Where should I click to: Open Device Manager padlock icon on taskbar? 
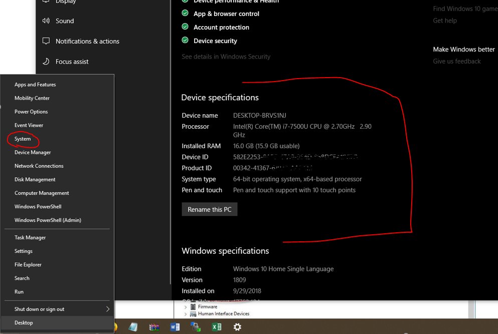coord(196,326)
